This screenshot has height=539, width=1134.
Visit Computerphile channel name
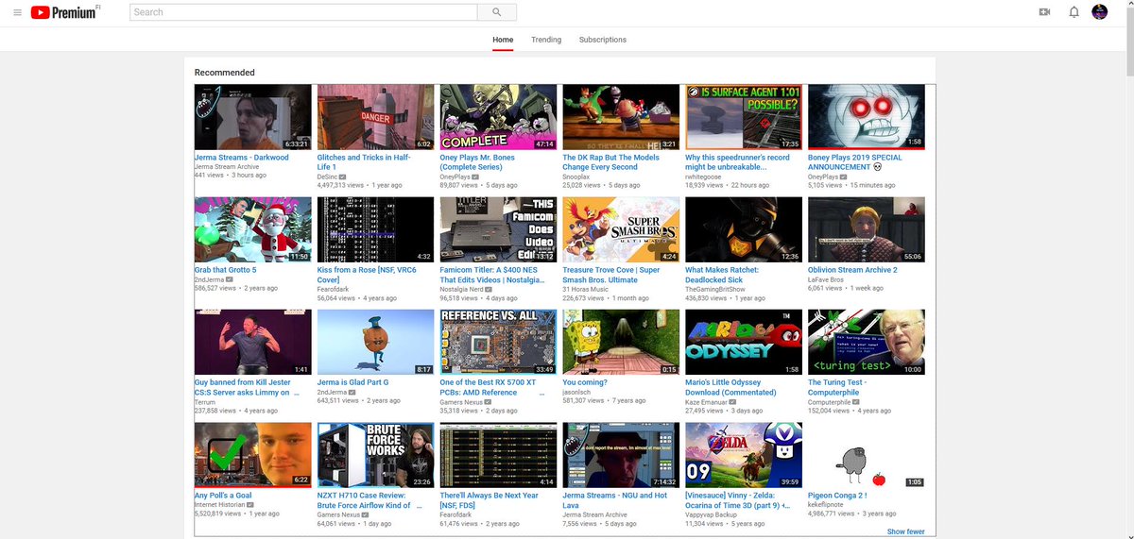point(832,402)
